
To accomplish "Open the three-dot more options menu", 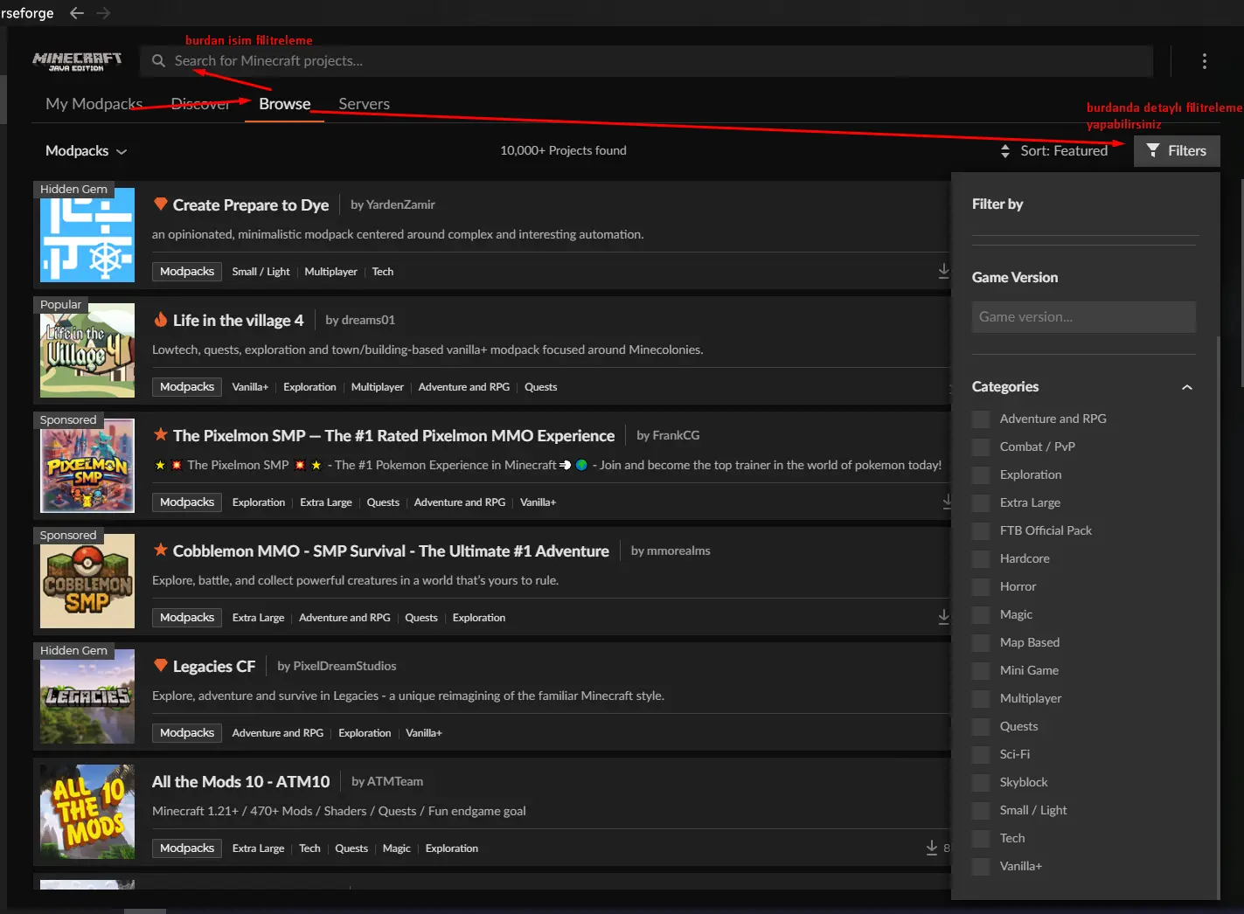I will click(1204, 61).
